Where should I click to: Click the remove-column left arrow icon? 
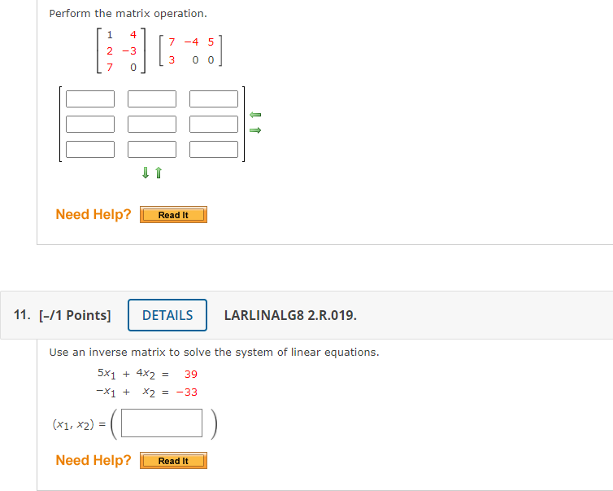click(x=255, y=115)
